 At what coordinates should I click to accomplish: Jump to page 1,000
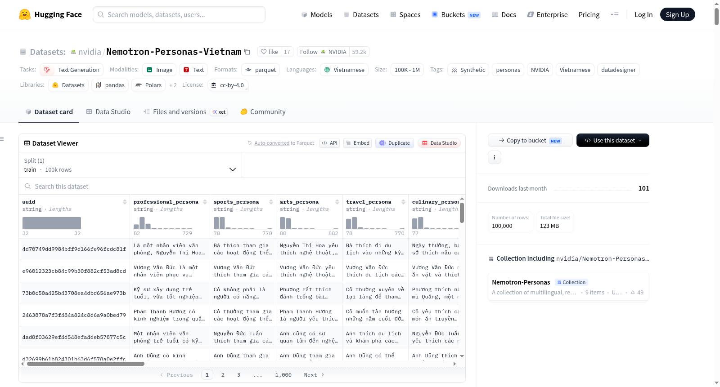point(283,375)
